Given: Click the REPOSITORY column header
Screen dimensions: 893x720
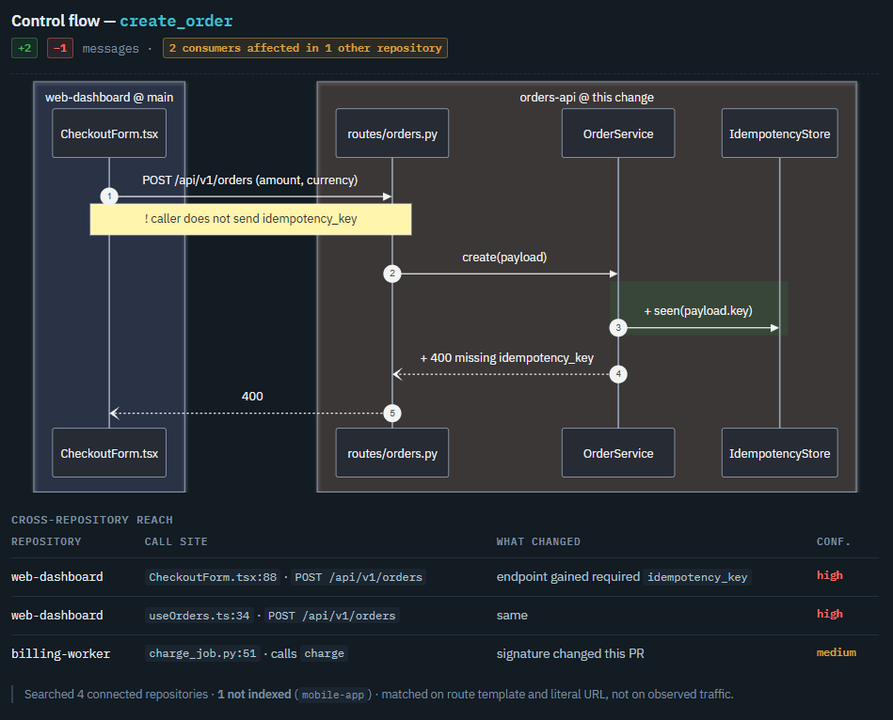Looking at the screenshot, I should 46,541.
